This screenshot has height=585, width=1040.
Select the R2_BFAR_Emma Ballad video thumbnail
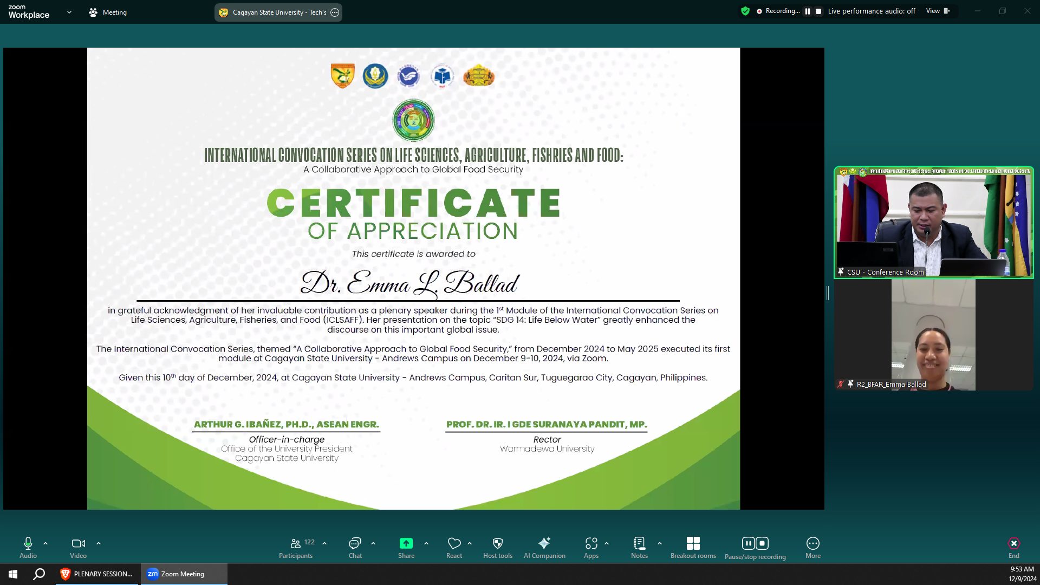coord(933,335)
